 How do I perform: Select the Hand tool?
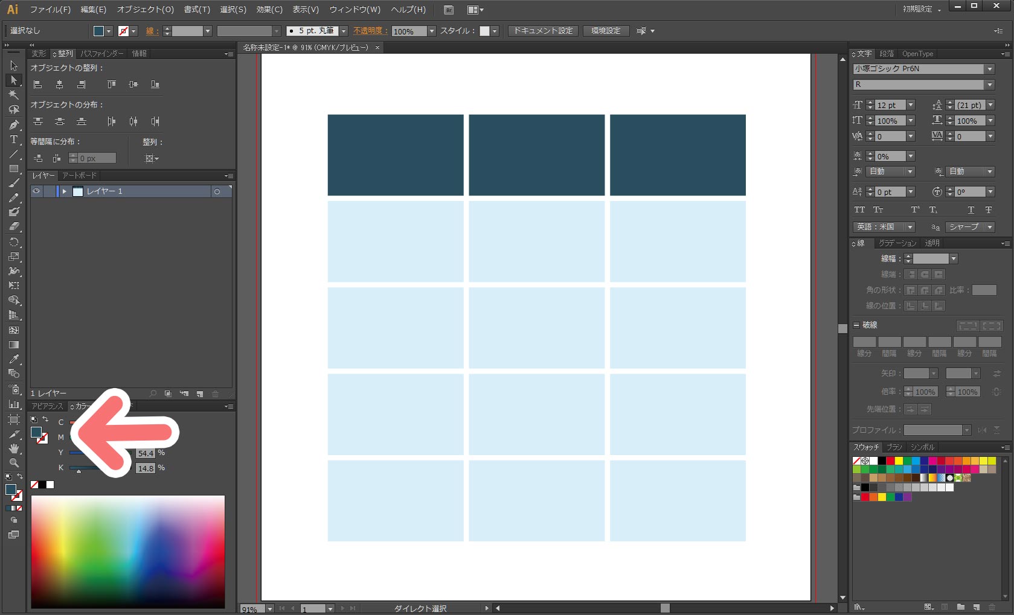point(14,448)
